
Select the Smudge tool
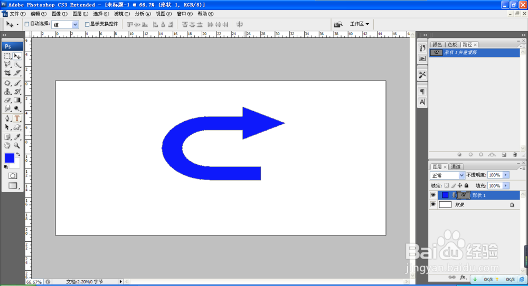pos(7,109)
